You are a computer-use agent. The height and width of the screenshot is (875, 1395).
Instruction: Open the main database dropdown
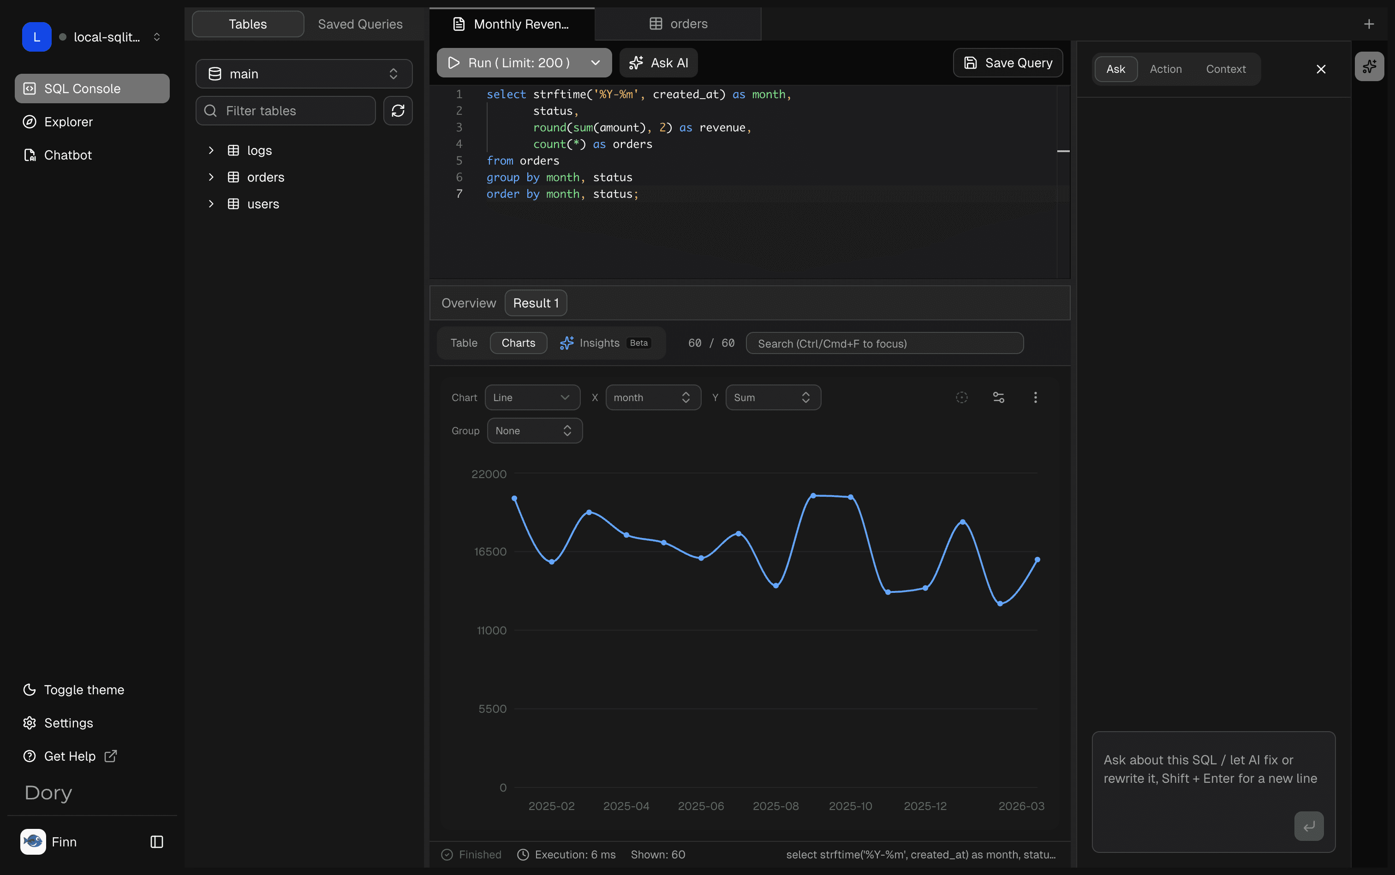[304, 73]
